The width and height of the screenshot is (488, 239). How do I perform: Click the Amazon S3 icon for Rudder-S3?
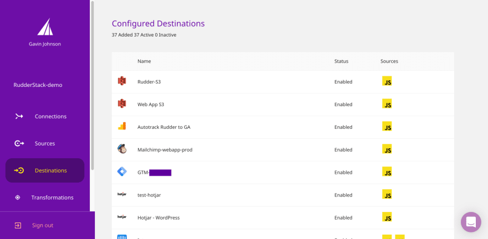(122, 81)
